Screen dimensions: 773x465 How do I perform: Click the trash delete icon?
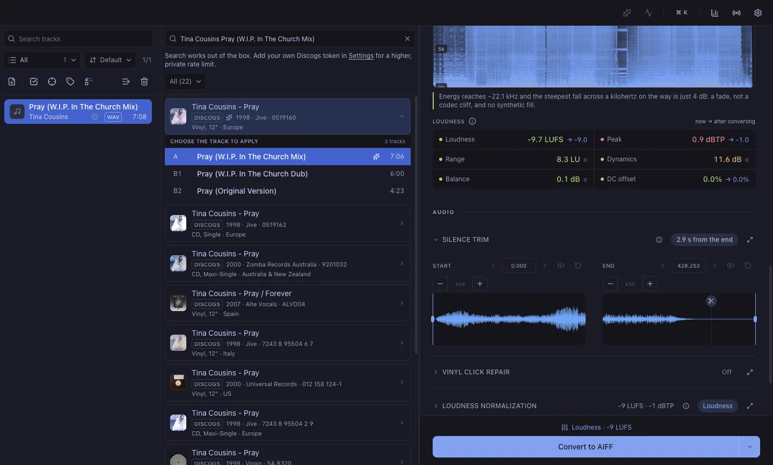(144, 82)
